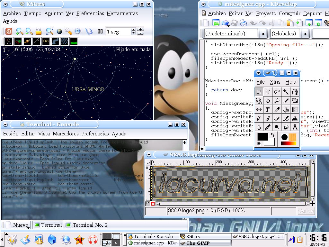
Task: Select the Crop knife tool
Action: pyautogui.click(x=286, y=101)
